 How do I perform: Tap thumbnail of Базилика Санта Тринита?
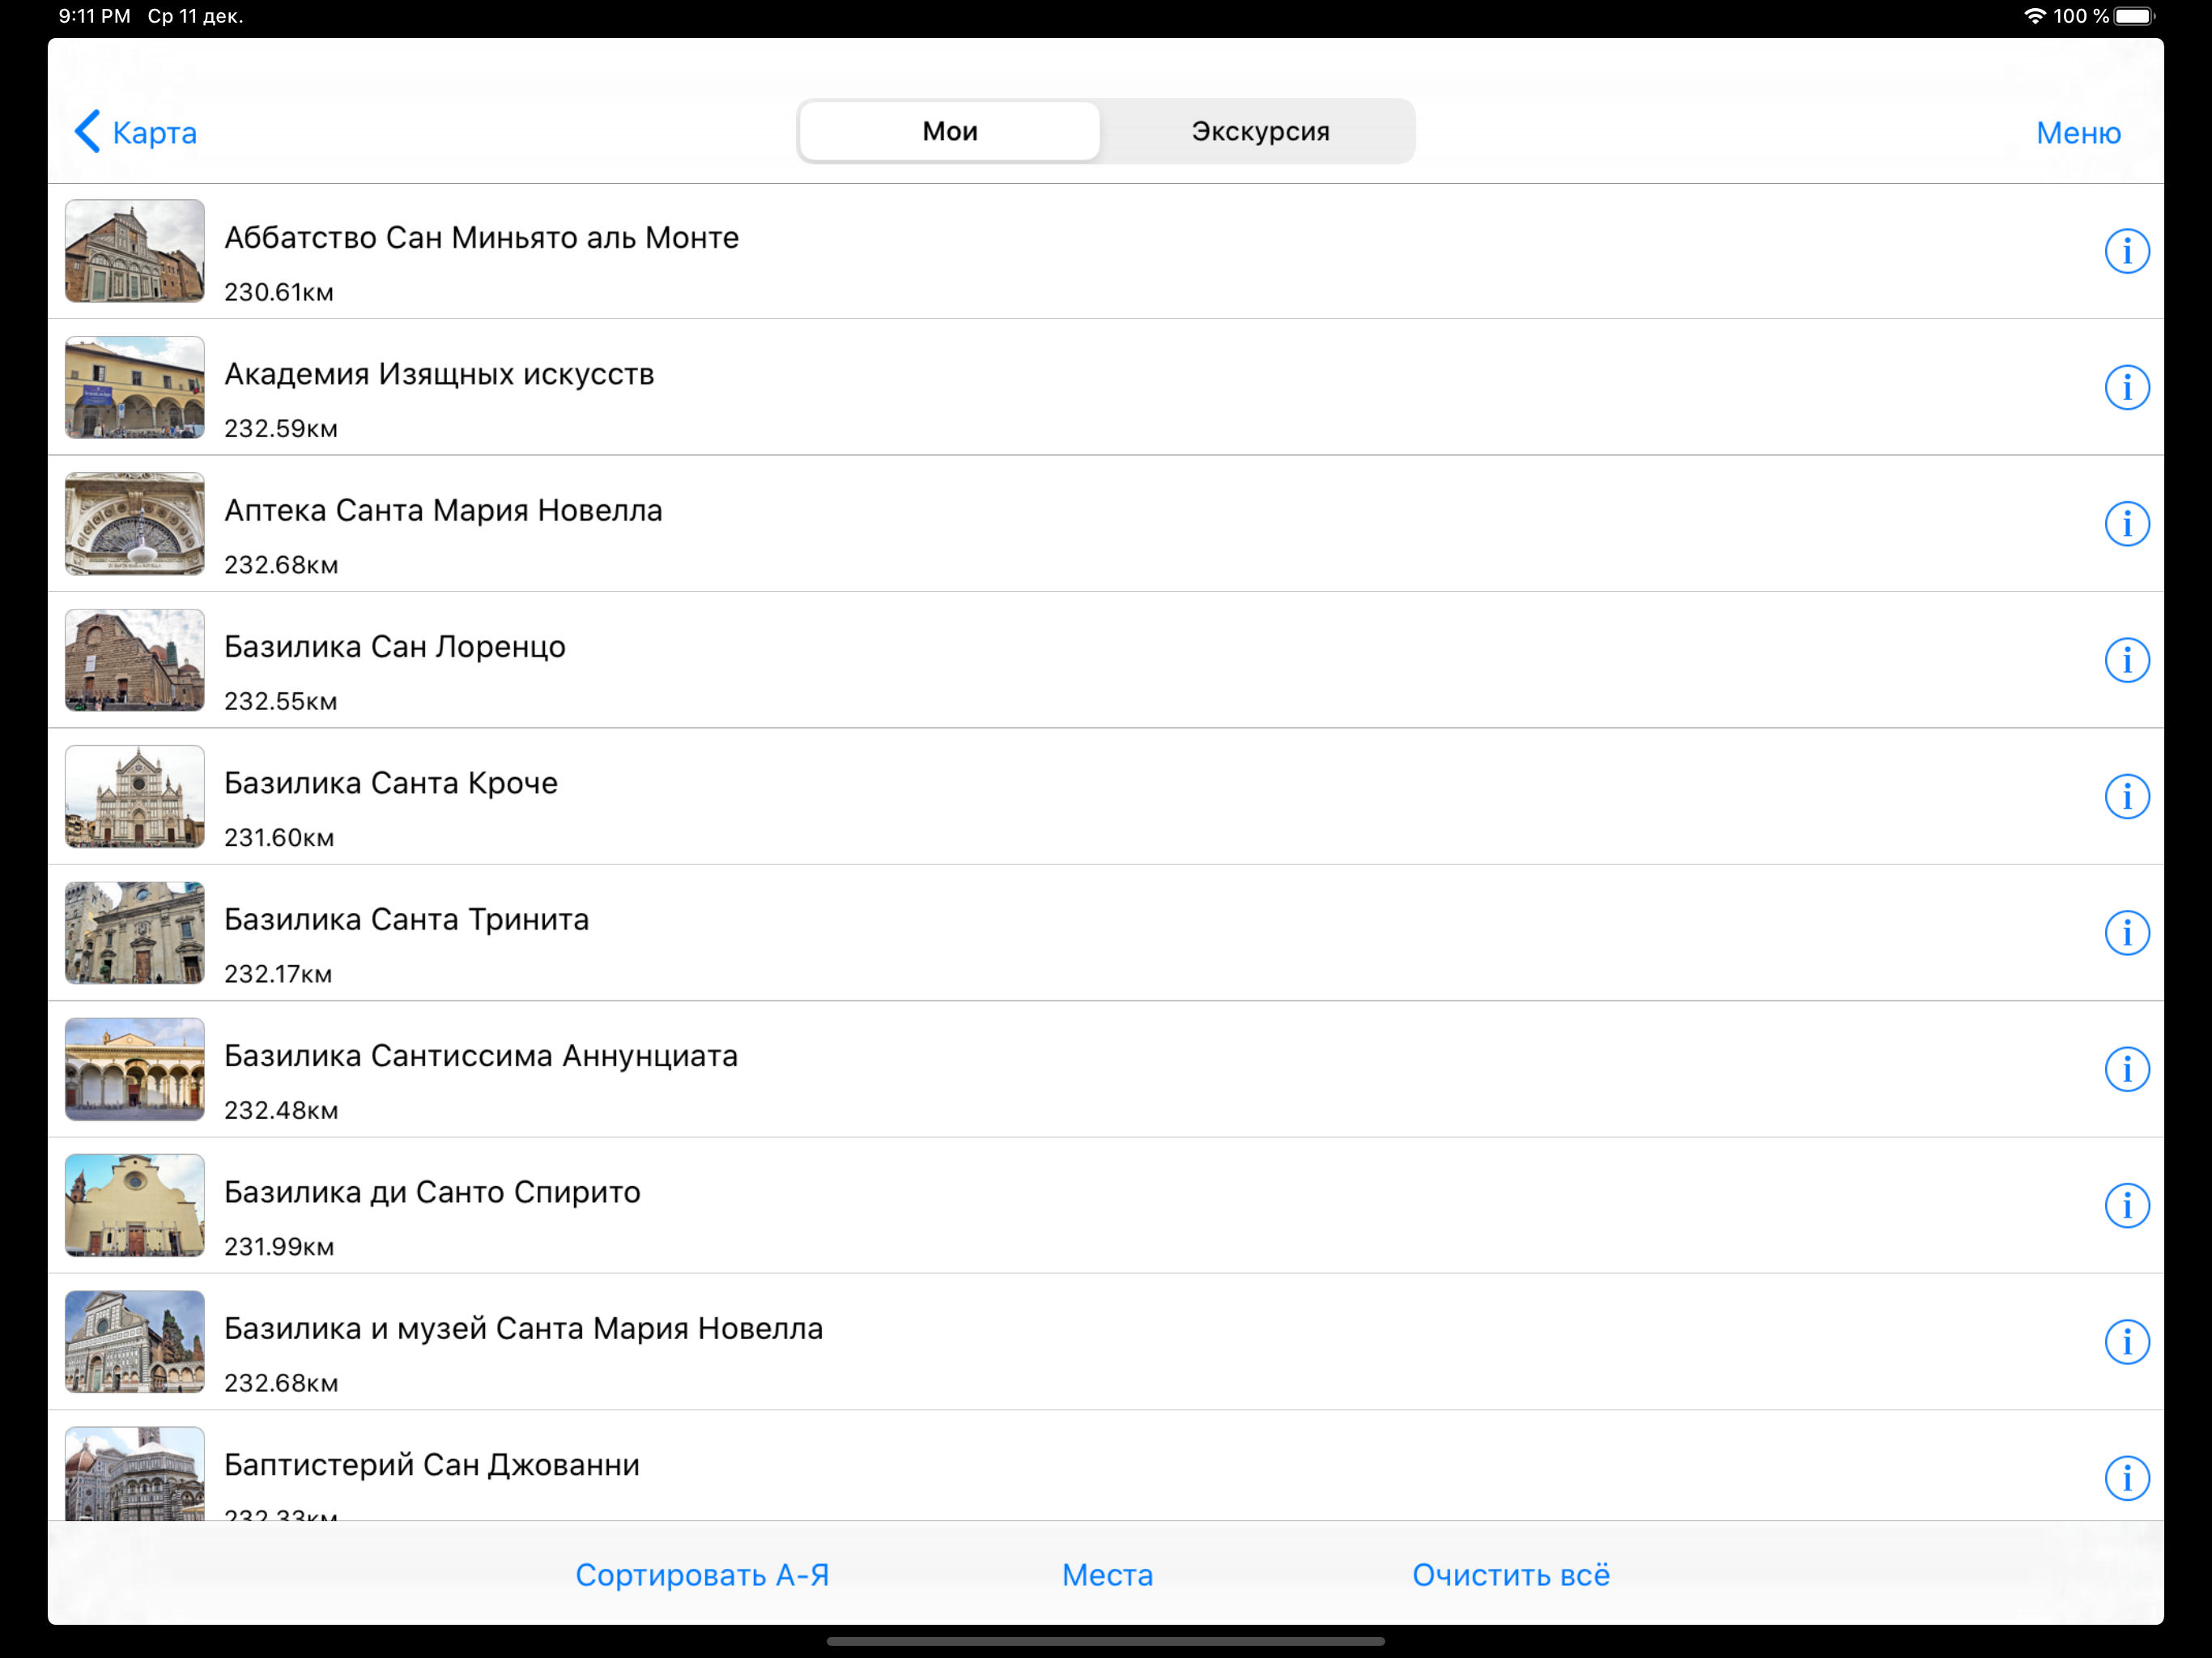point(135,932)
